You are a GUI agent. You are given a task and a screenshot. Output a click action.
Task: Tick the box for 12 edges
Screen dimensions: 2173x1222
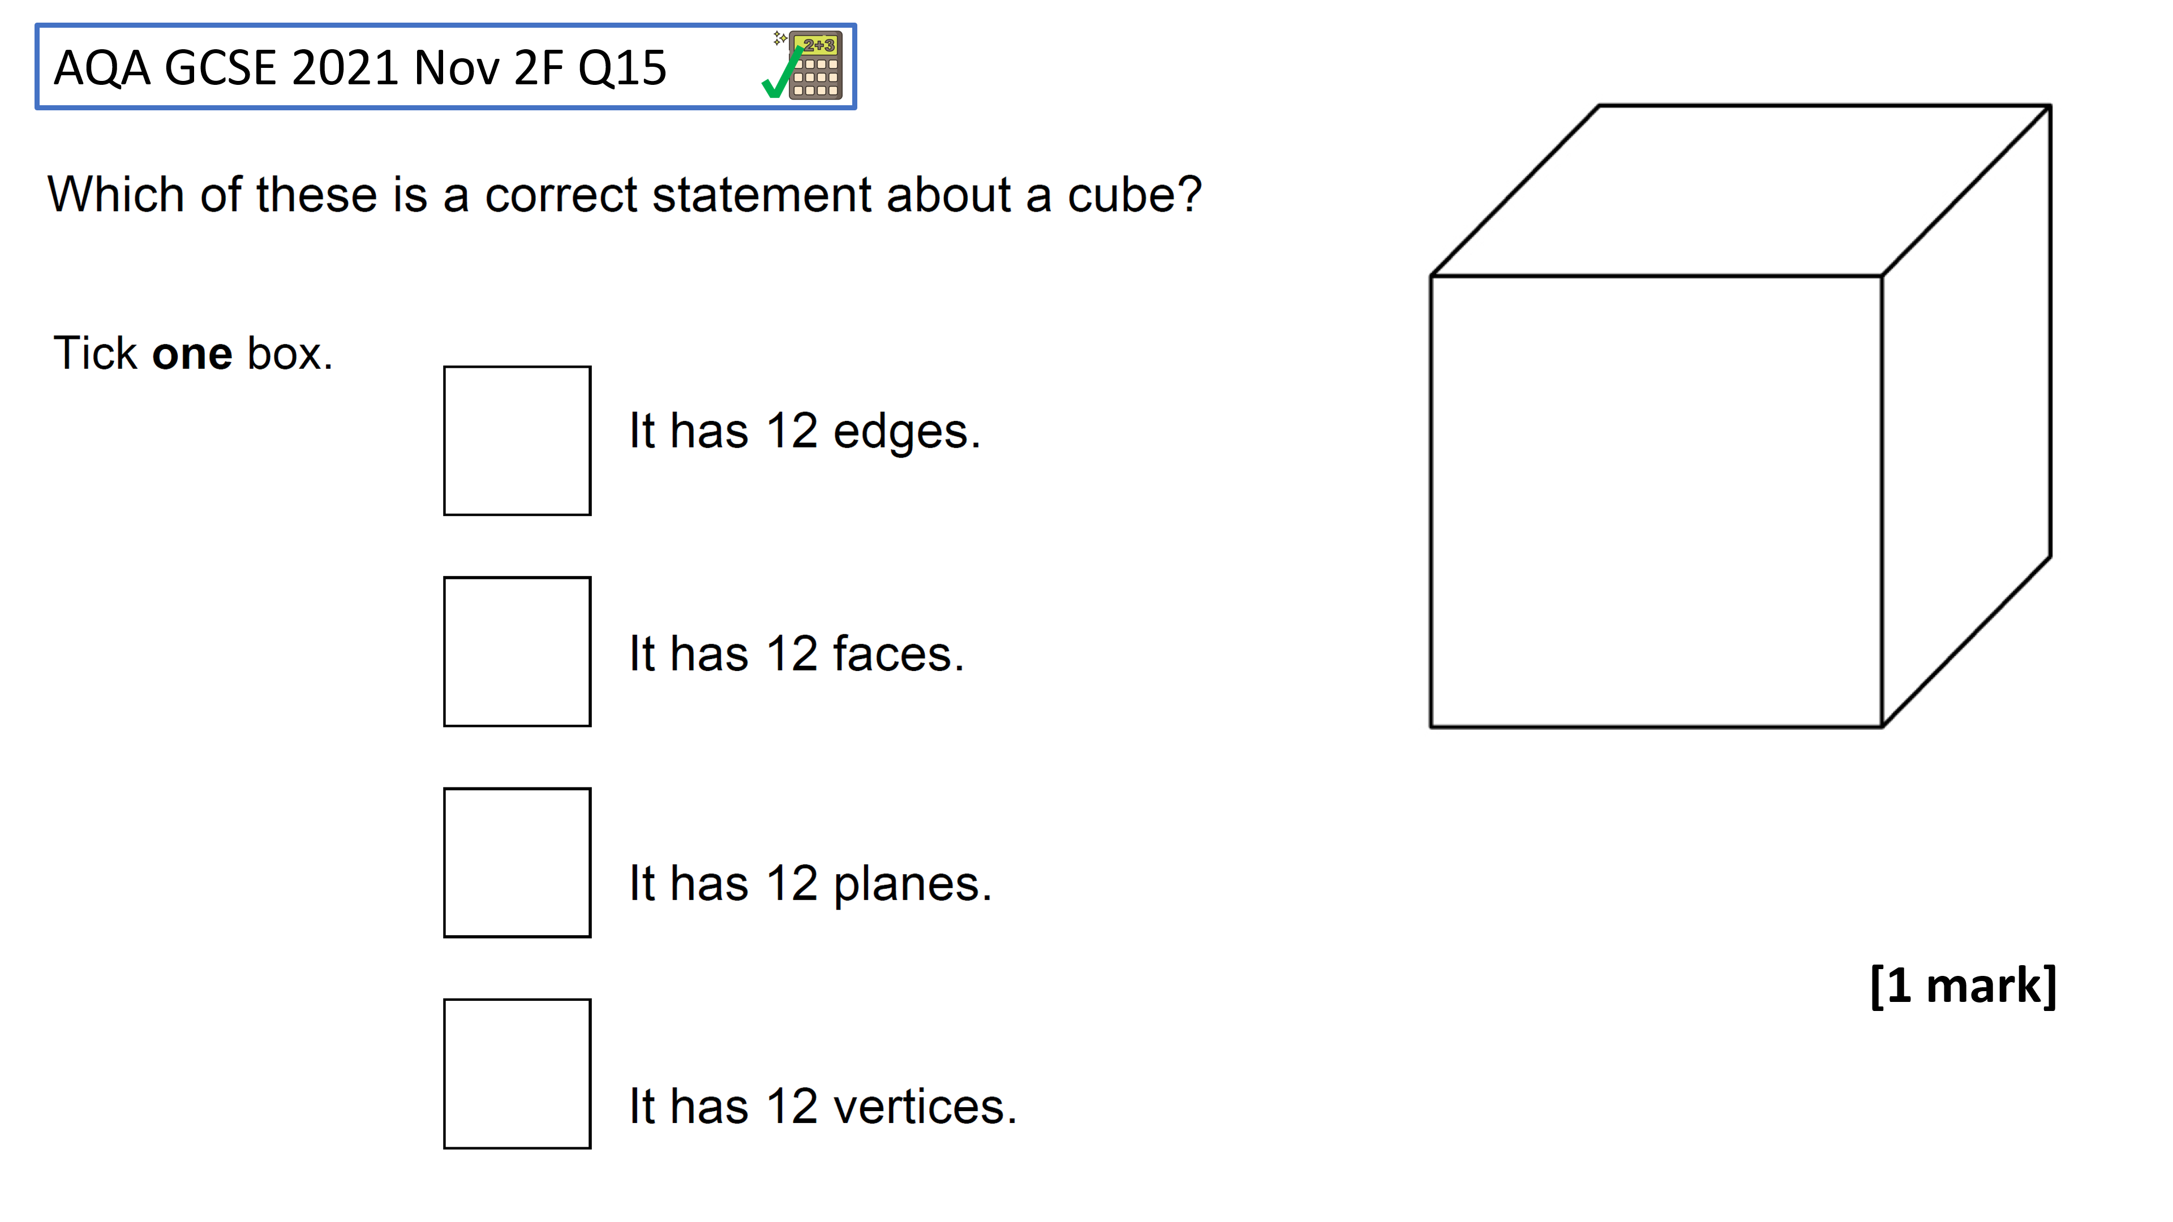[x=517, y=440]
